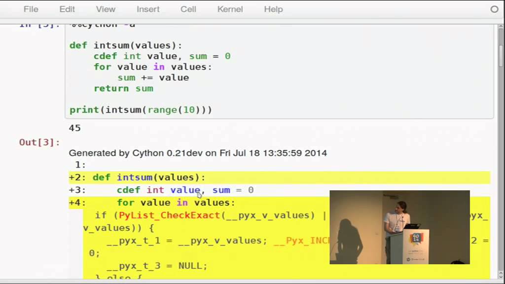Click 'cdef int value, sum = 0' in input cell
This screenshot has height=284, width=505.
tap(162, 56)
